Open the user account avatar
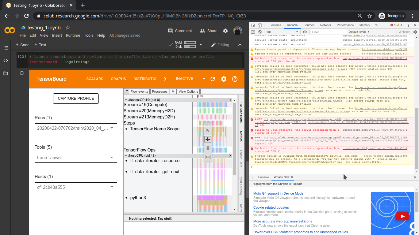Screen dimensions: 419x235 coord(238,31)
